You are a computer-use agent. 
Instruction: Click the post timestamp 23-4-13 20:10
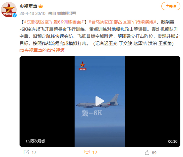[x=32, y=14]
